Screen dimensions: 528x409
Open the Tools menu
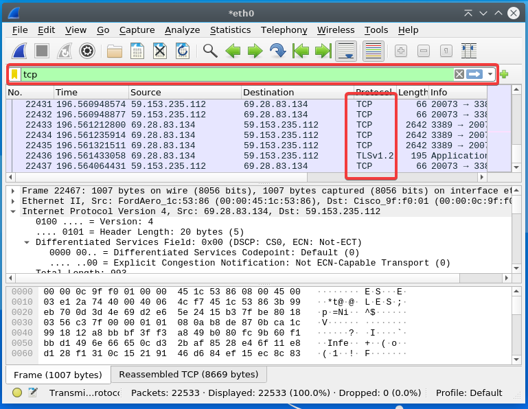[376, 30]
